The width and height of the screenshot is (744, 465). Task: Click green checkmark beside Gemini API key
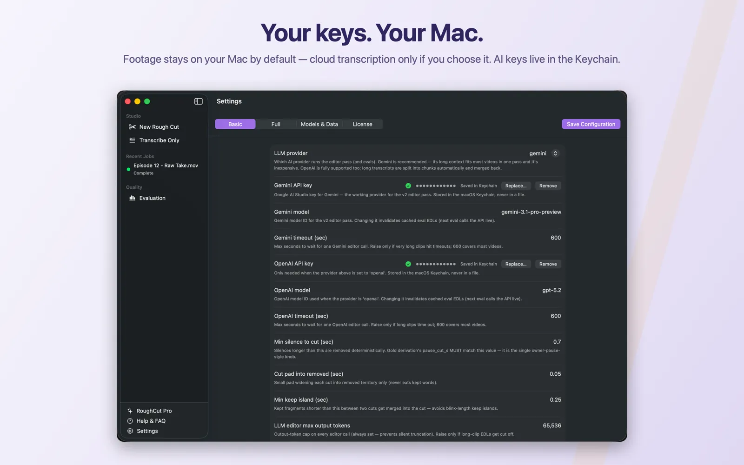408,186
